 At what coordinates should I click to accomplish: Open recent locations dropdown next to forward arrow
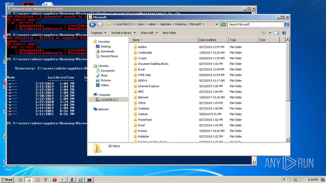click(x=104, y=24)
